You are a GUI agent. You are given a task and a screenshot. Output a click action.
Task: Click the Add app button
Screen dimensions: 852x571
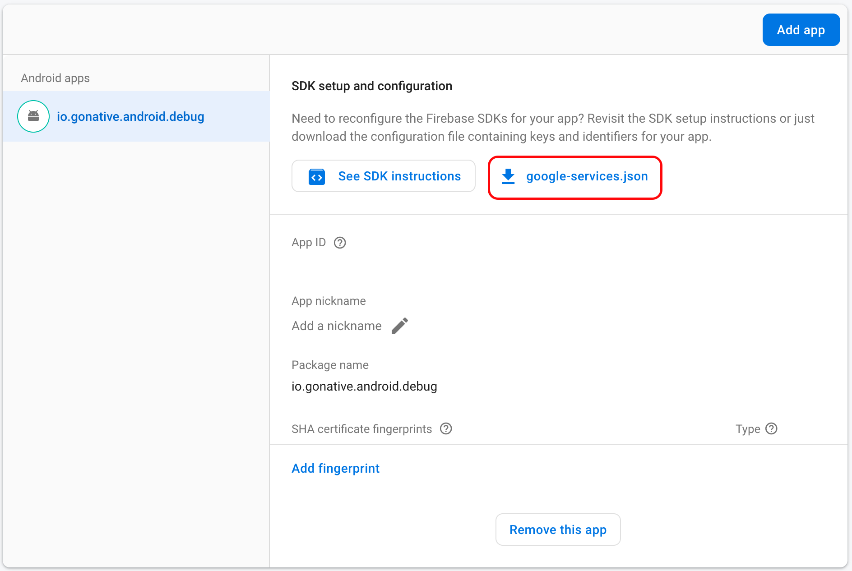click(801, 30)
